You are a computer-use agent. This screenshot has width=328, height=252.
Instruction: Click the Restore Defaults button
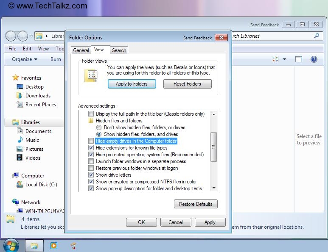[196, 204]
